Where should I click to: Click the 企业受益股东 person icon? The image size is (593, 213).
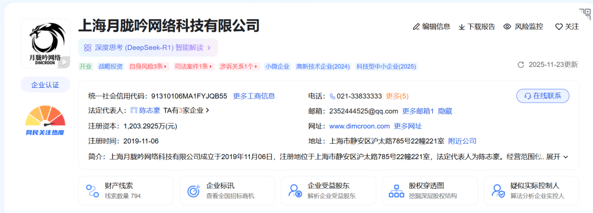(x=295, y=190)
